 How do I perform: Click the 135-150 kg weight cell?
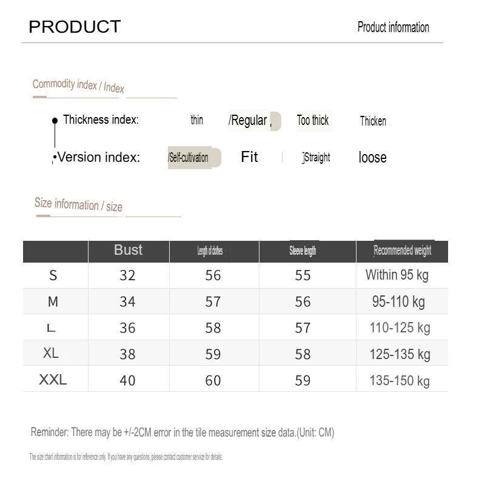(x=400, y=380)
